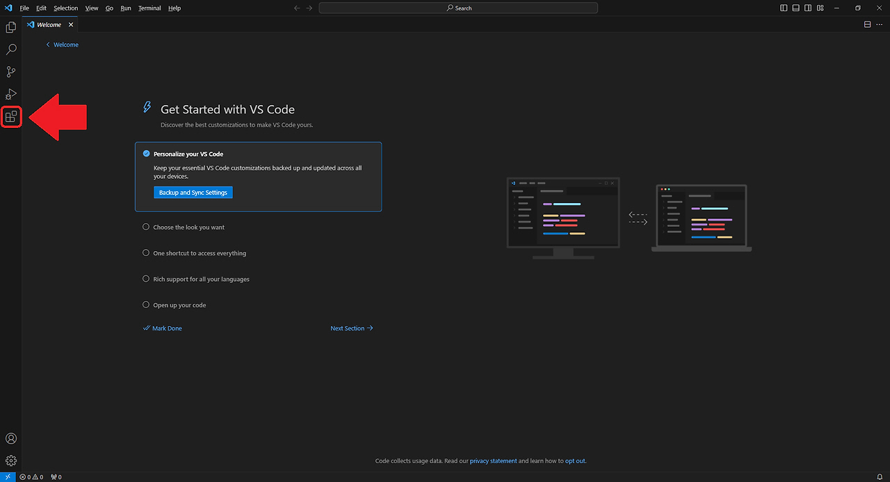Toggle the secondary side bar layout icon
This screenshot has width=890, height=482.
click(808, 8)
